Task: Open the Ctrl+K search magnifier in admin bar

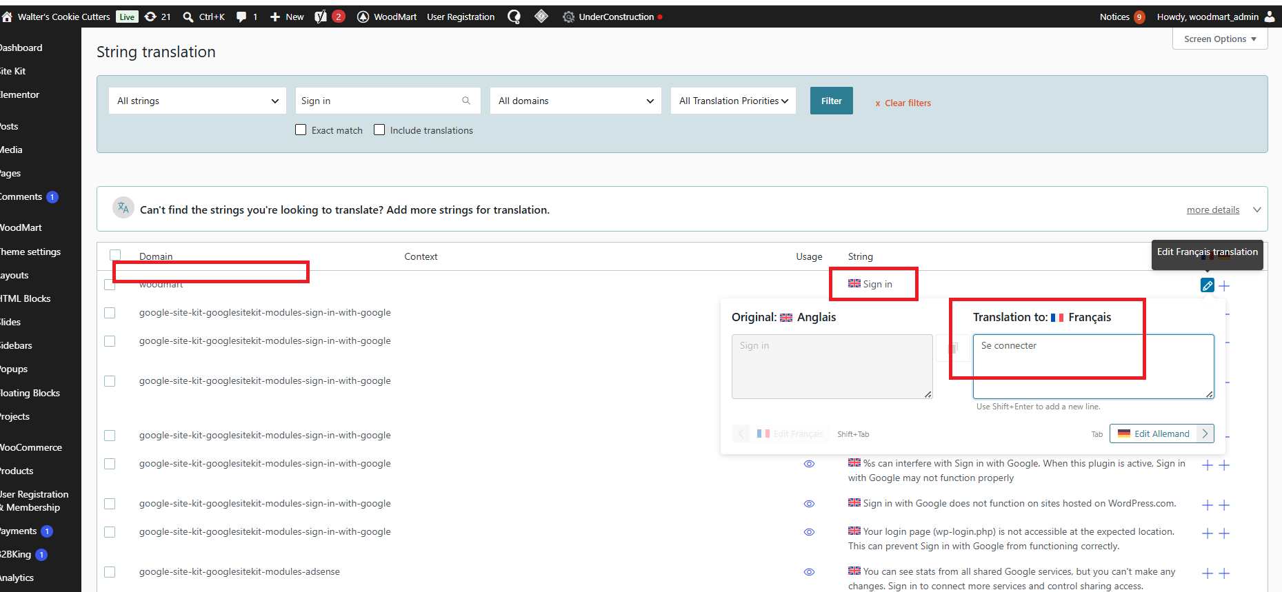Action: [x=188, y=17]
